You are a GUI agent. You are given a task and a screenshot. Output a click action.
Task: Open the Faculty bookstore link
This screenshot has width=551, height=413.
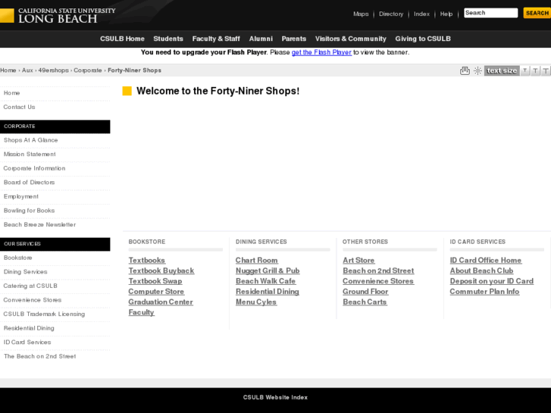tap(141, 312)
